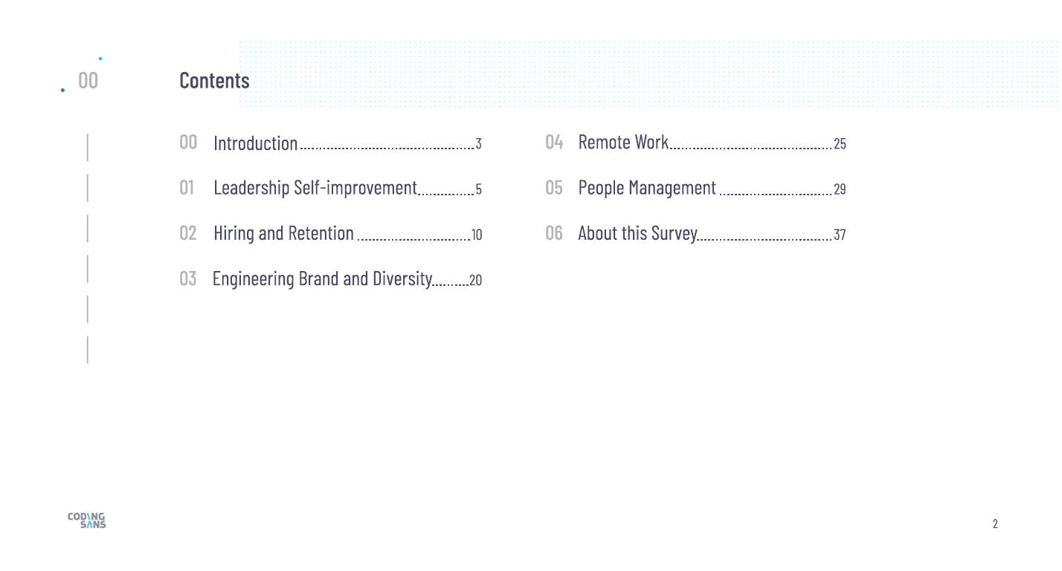Click section number 04 beside Remote Work
Screen dimensions: 1062x571
point(554,142)
